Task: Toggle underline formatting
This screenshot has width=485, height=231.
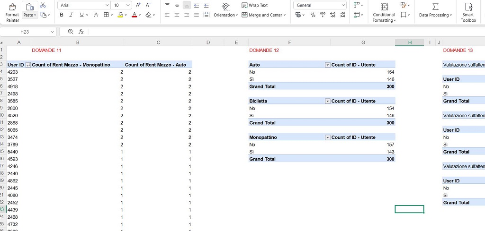Action: (81, 15)
